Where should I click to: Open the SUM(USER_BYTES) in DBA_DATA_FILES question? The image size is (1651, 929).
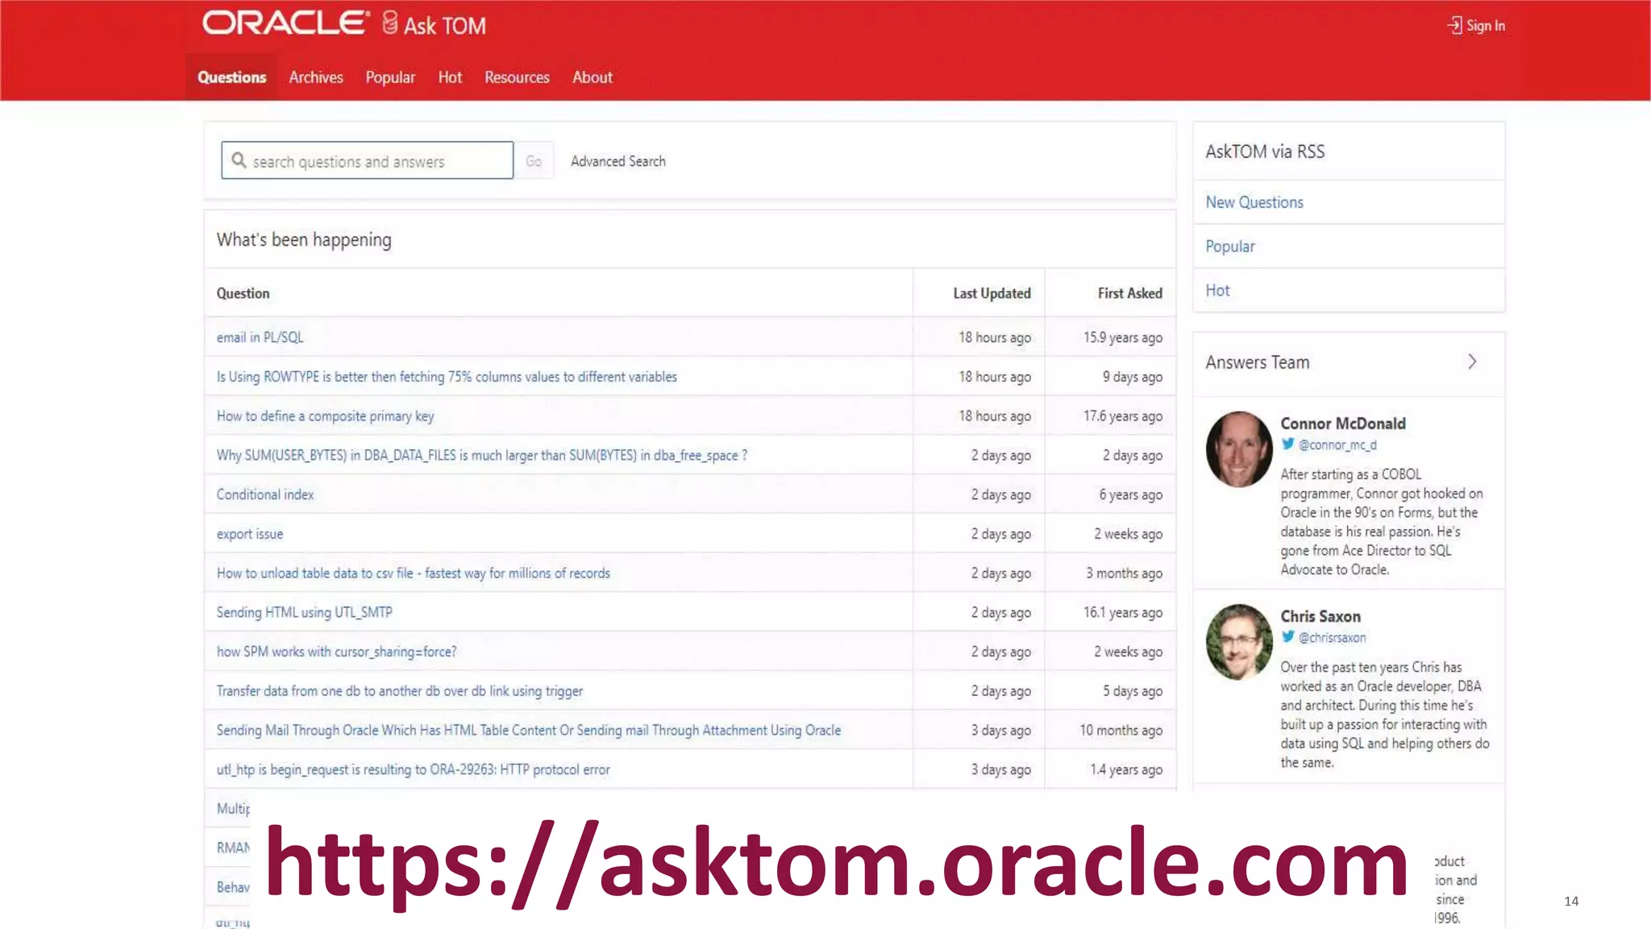click(482, 456)
